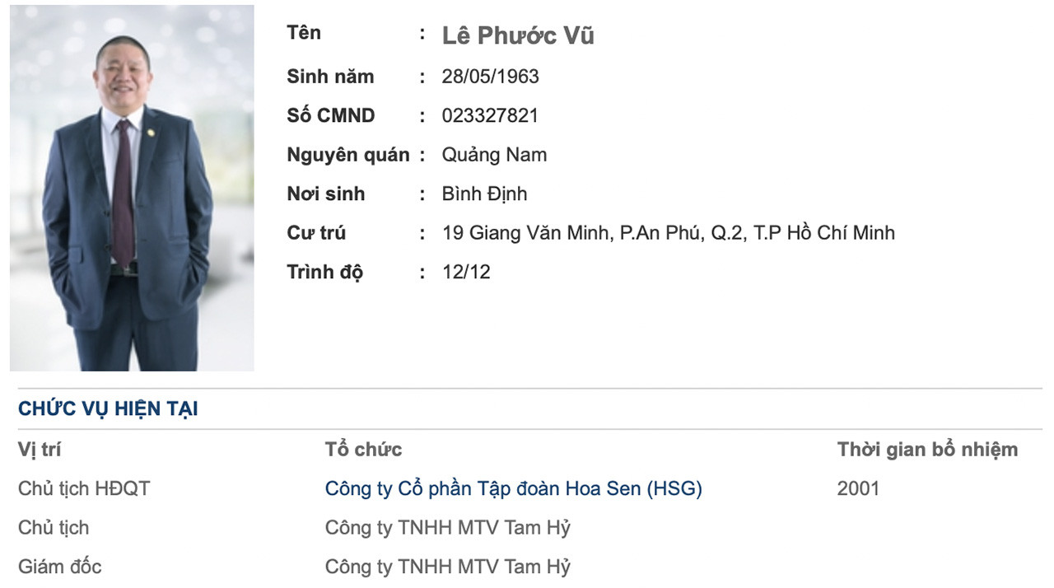The image size is (1054, 588).
Task: Select the Chủ tịch HĐQT position cell
Action: 84,488
